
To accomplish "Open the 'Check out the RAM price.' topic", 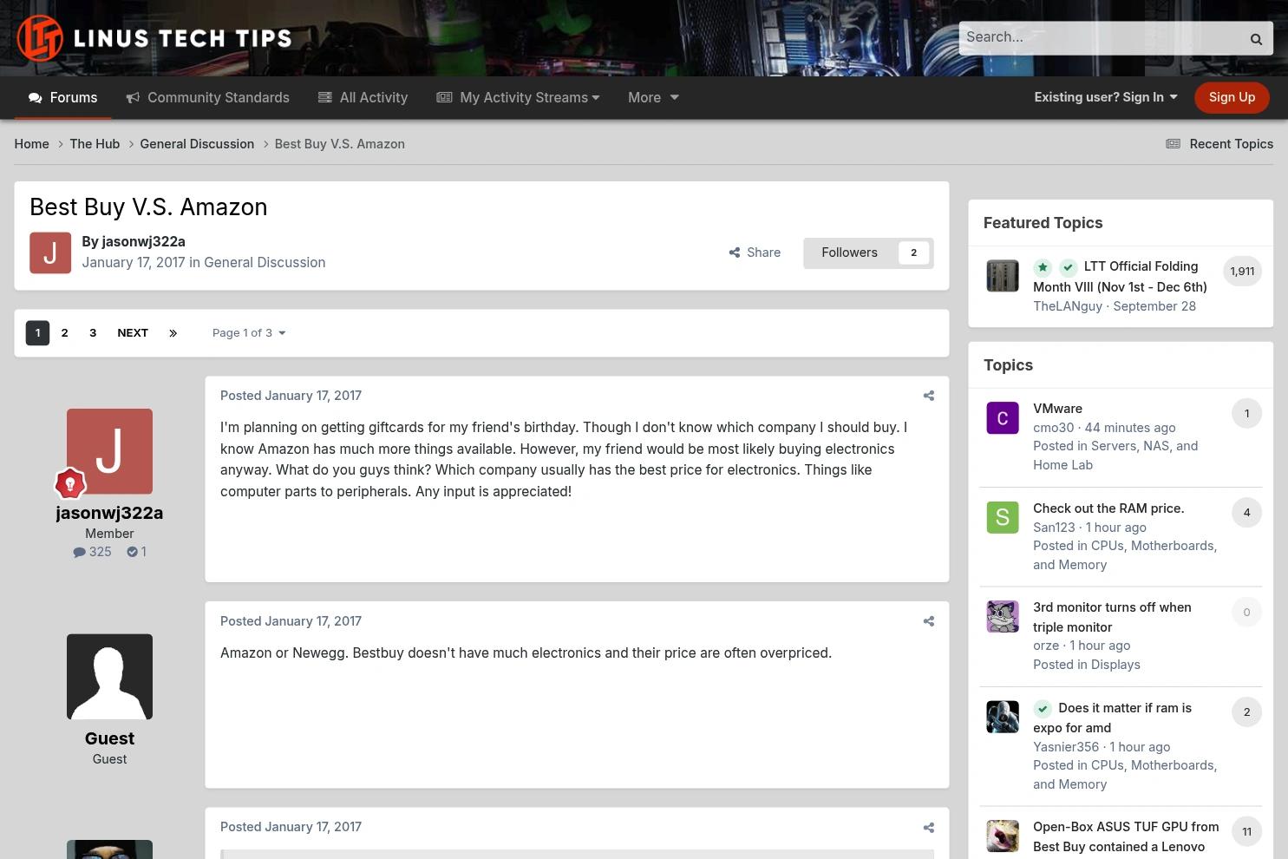I will pyautogui.click(x=1108, y=508).
